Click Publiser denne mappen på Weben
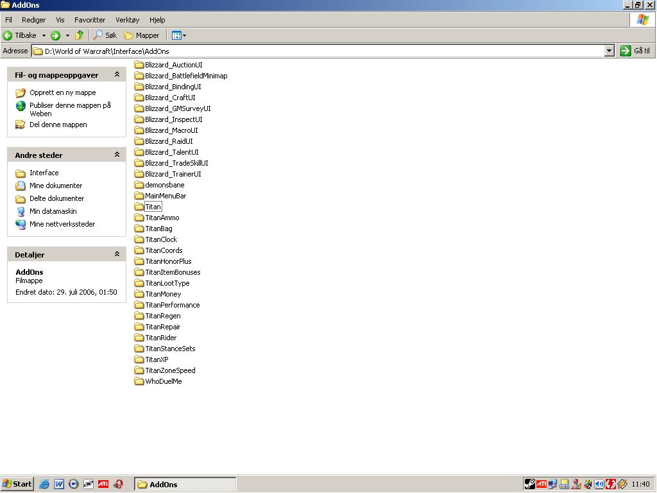Viewport: 657px width, 493px height. point(70,109)
